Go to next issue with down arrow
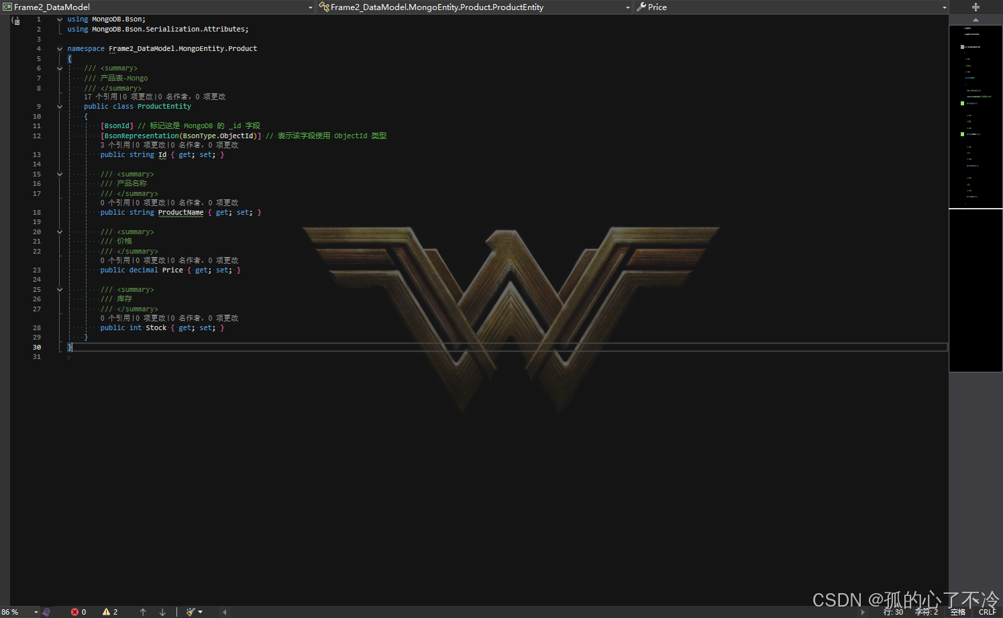The image size is (1003, 618). 162,612
